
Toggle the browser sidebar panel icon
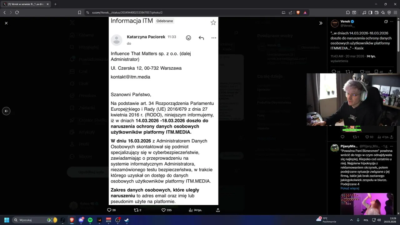coord(370,12)
